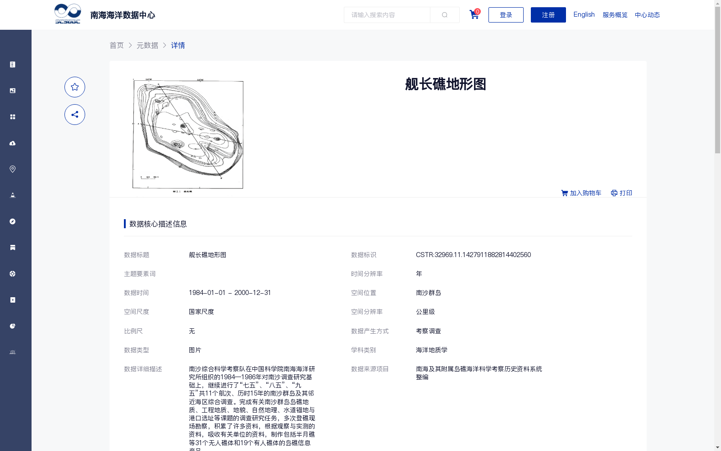The height and width of the screenshot is (451, 721).
Task: Click the 公里级 spatial resolution value
Action: pos(425,312)
